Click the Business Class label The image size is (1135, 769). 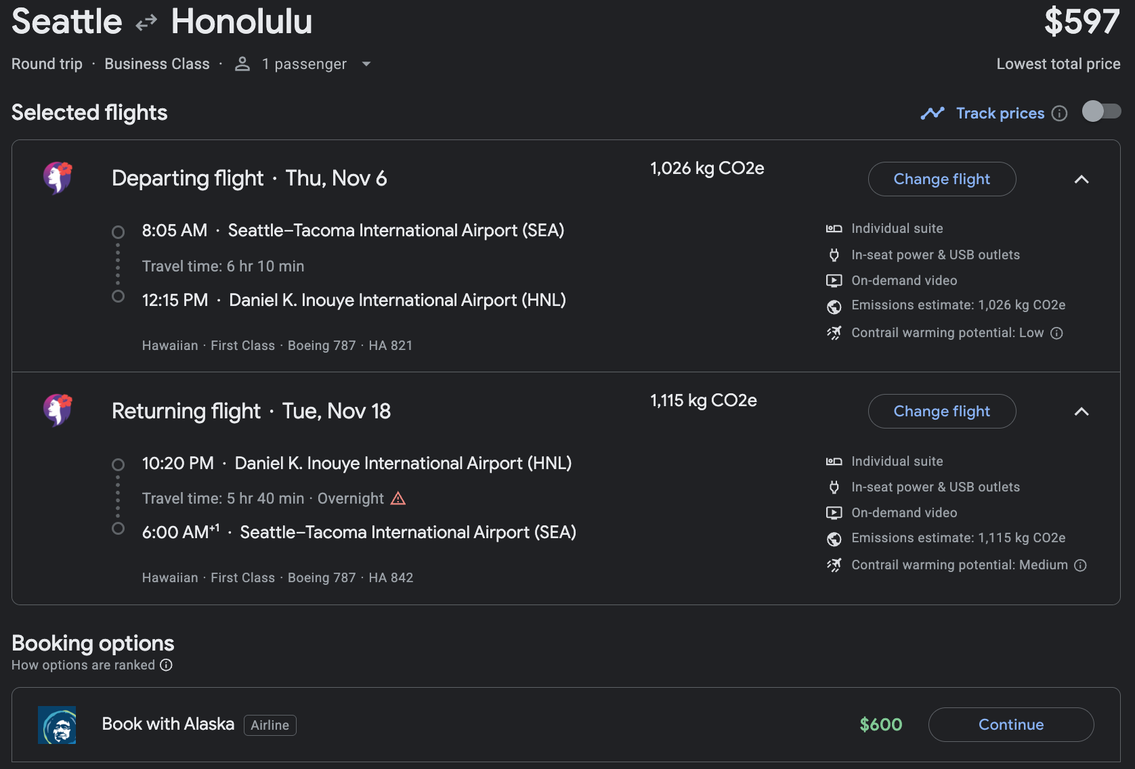click(157, 64)
